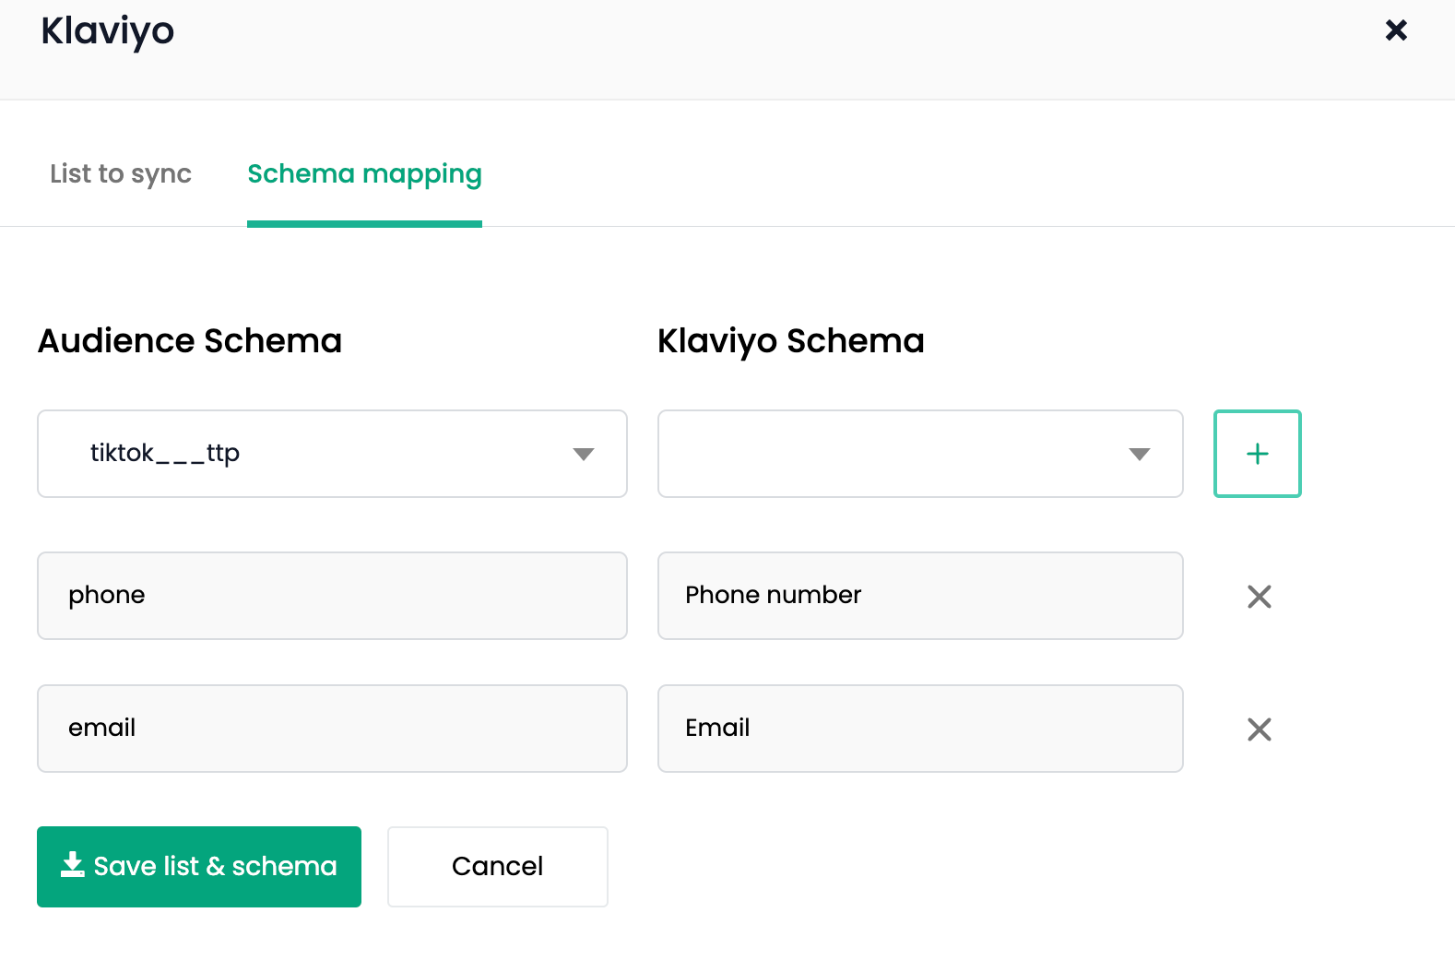This screenshot has height=972, width=1455.
Task: Close the Klaviyo dialog
Action: pos(1396,30)
